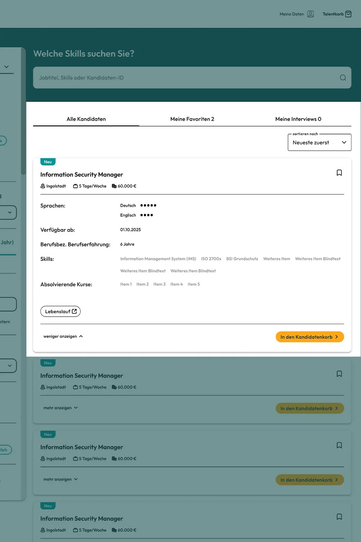Screen dimensions: 361x542
Task: Switch to Meine Interviews 0 tab
Action: point(298,119)
